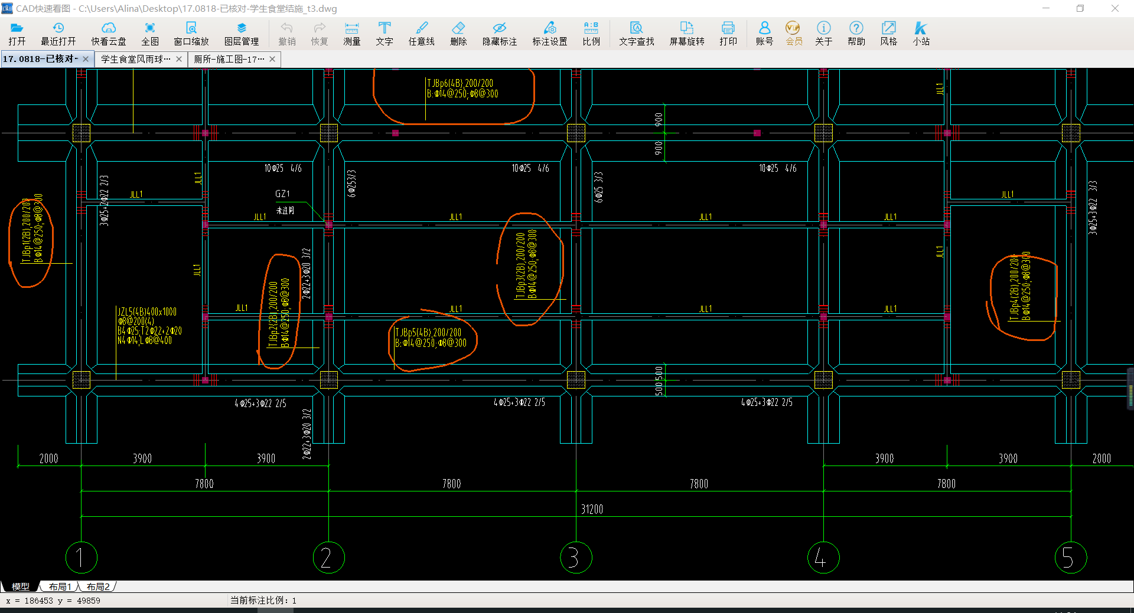Open 图层管理 layer manager
This screenshot has height=613, width=1134.
[x=242, y=34]
